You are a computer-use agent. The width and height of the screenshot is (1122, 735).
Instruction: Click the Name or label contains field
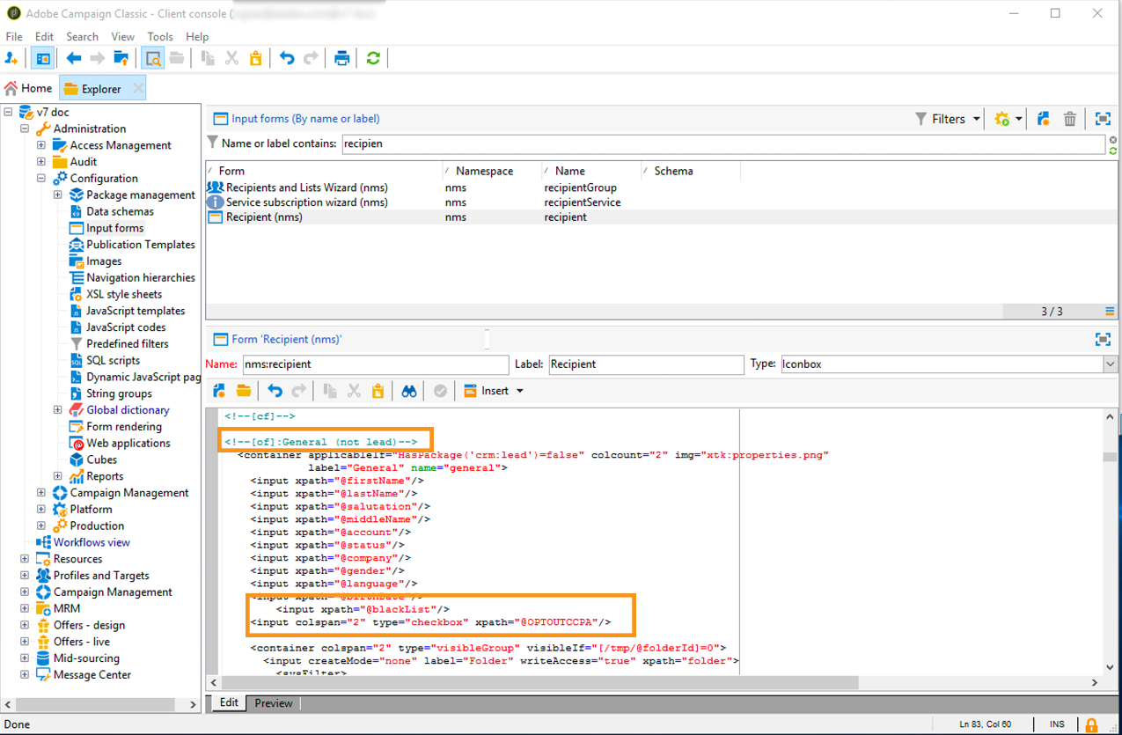click(722, 143)
